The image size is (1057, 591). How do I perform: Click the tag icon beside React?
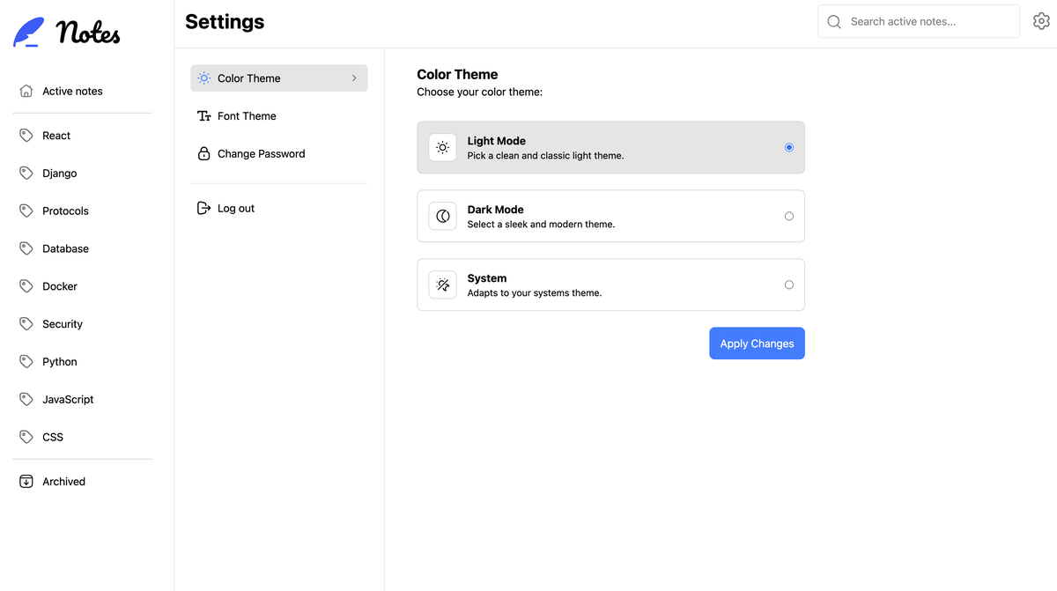pos(26,135)
